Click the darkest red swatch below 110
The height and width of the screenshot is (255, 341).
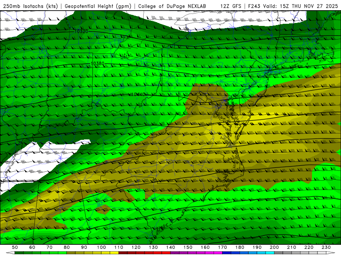click(x=123, y=252)
